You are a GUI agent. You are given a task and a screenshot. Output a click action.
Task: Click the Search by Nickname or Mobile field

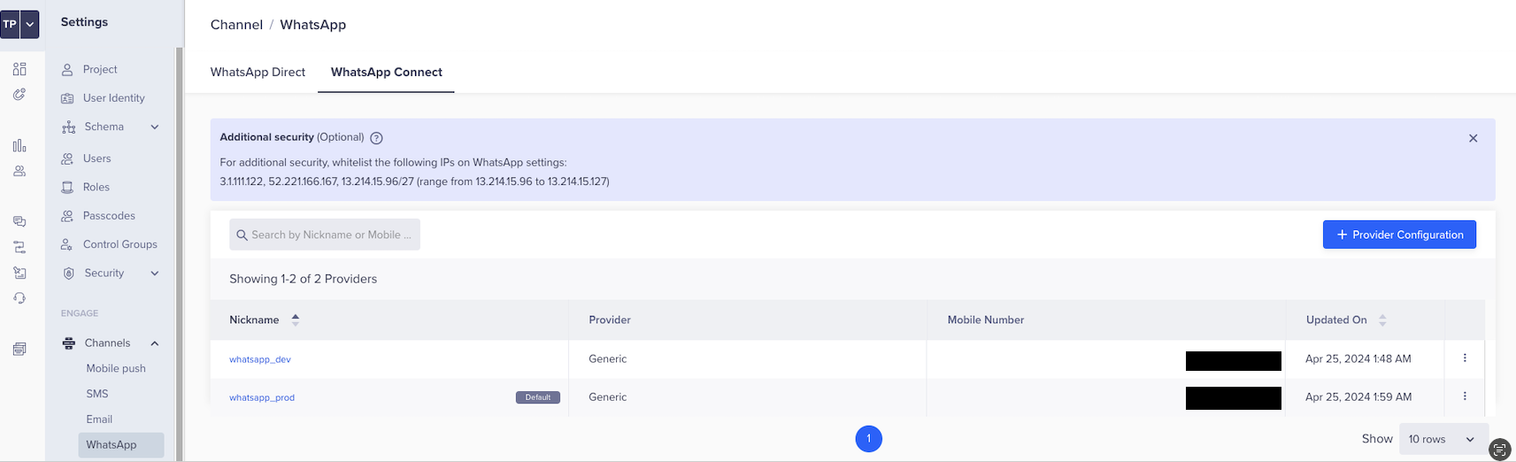pos(325,235)
